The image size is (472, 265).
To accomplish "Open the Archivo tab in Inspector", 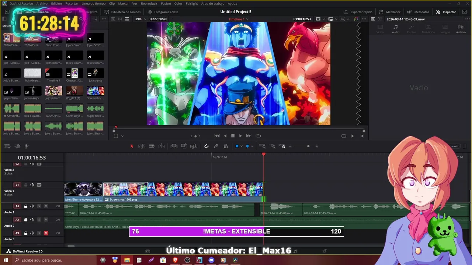I will point(461,29).
